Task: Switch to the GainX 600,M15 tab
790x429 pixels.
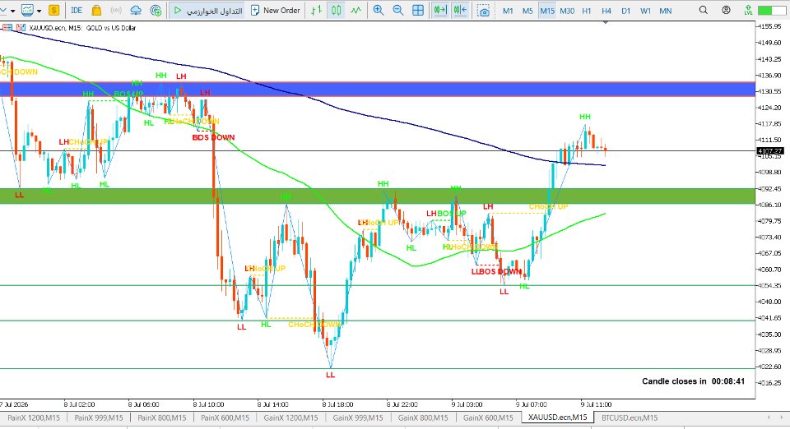Action: [x=488, y=417]
